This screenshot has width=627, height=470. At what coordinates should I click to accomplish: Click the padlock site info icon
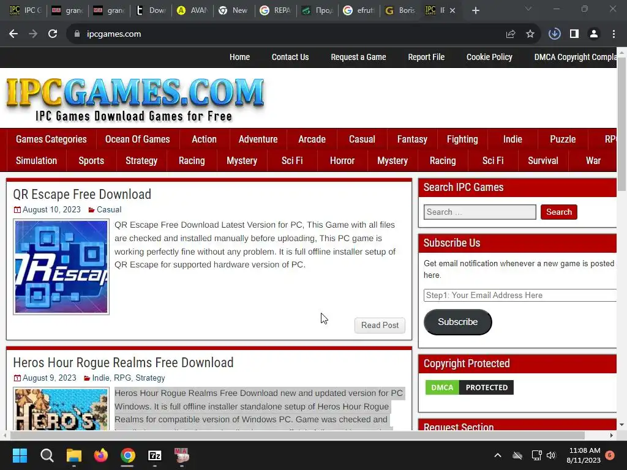pos(77,34)
